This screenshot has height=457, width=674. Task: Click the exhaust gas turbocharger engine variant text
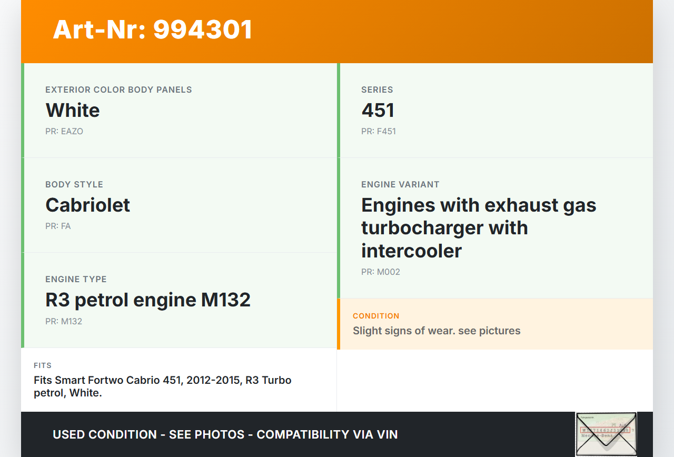(x=478, y=227)
